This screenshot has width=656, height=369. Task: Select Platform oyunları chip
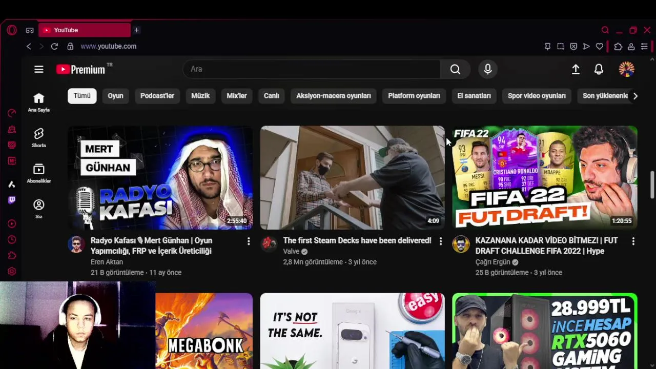tap(414, 96)
